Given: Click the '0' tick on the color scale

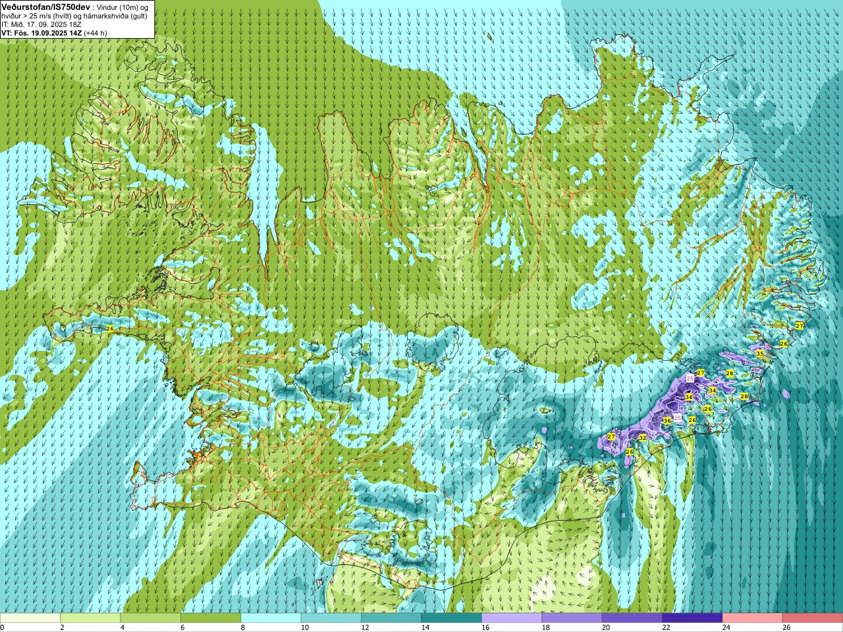Looking at the screenshot, I should click(3, 627).
